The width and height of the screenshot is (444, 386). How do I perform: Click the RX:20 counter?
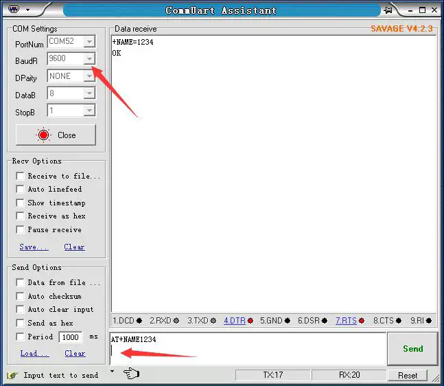click(x=349, y=375)
